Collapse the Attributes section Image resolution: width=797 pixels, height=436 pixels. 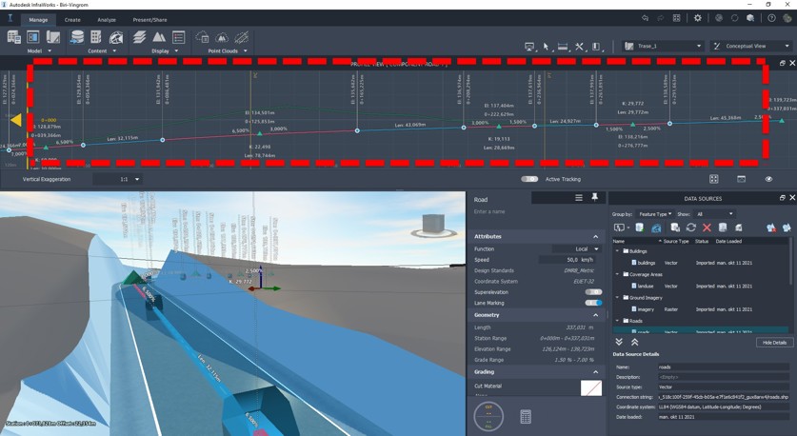(x=595, y=237)
